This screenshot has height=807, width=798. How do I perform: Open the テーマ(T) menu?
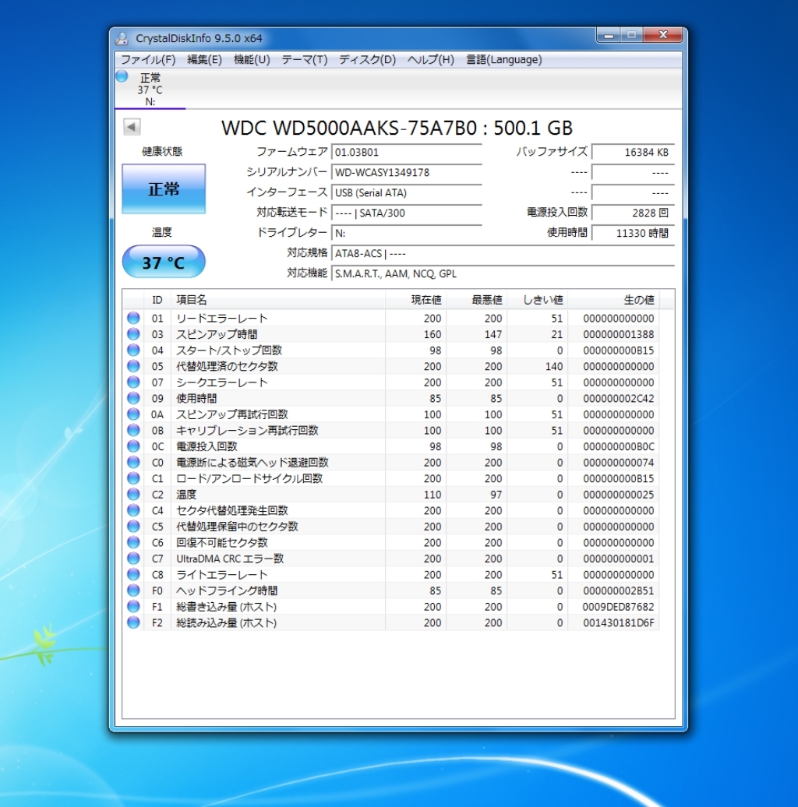click(304, 60)
